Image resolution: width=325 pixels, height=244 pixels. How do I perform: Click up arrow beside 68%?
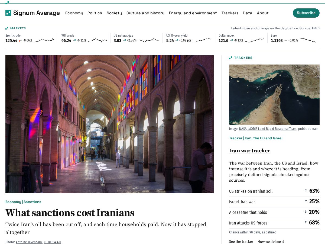(x=306, y=222)
